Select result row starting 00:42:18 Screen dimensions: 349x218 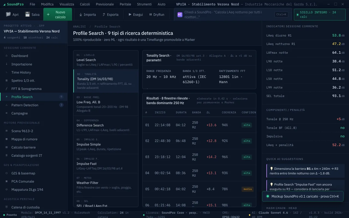[199, 189]
